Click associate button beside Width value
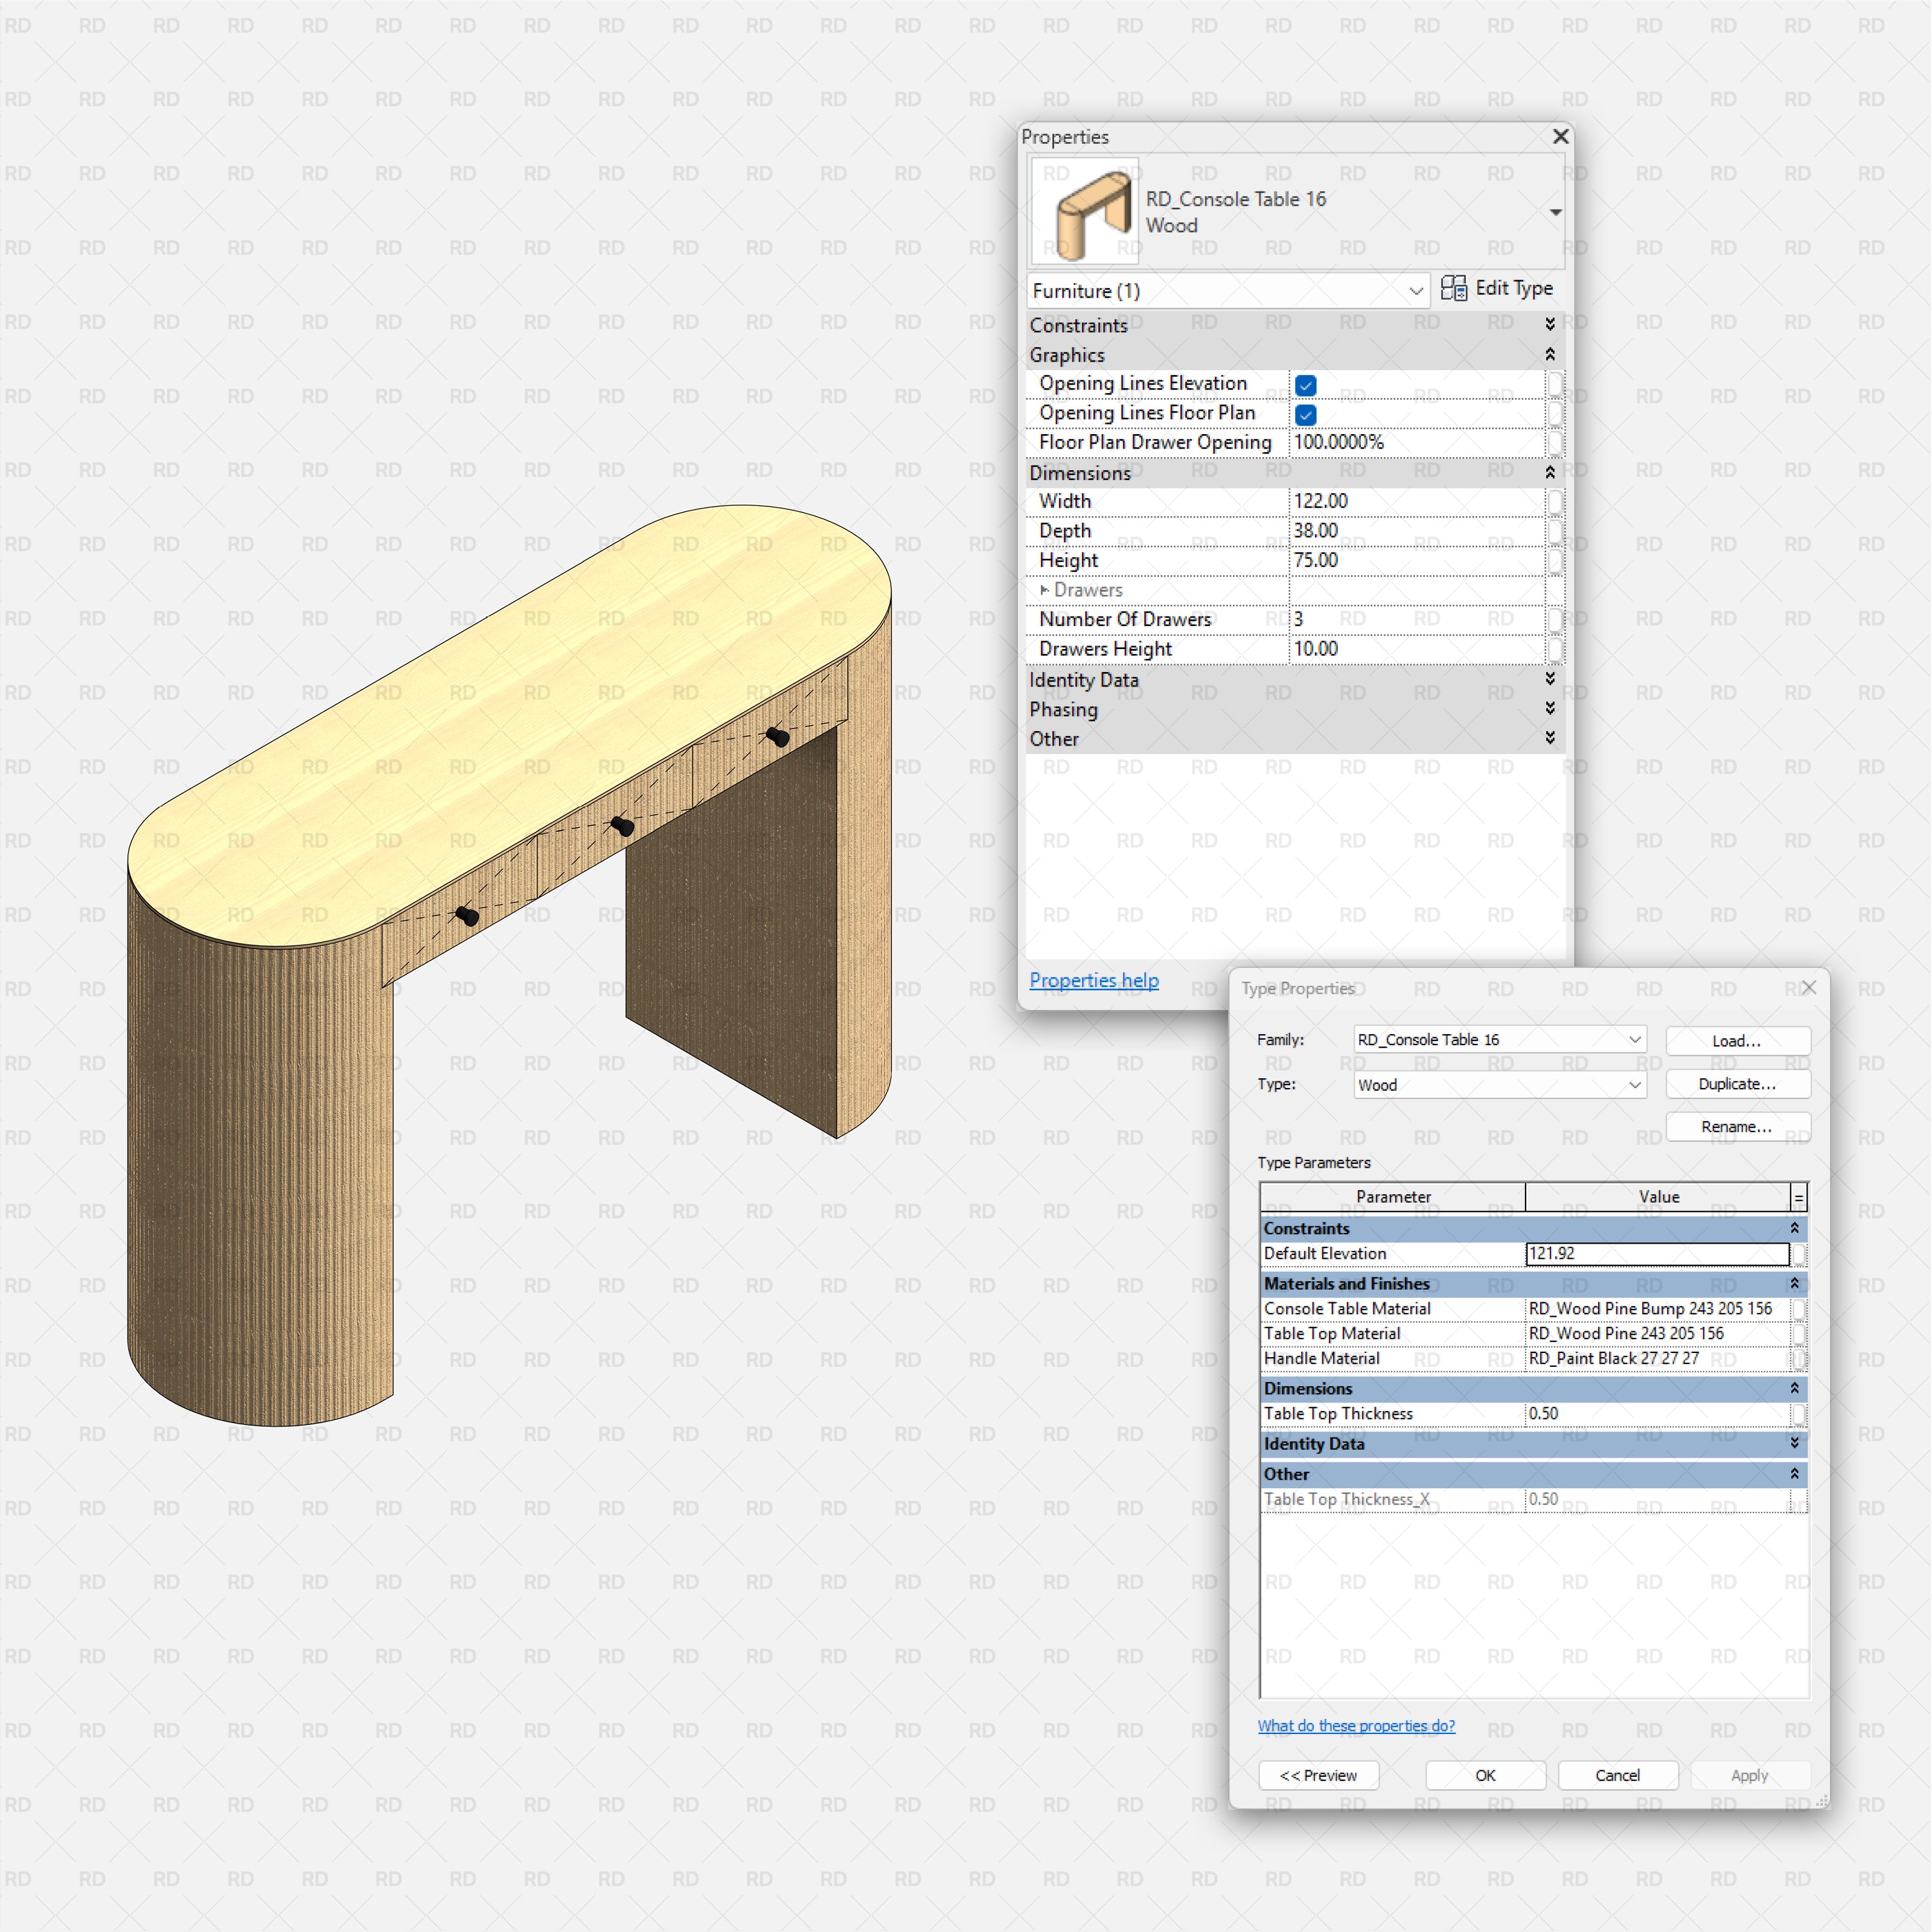The height and width of the screenshot is (1932, 1932). pos(1555,501)
